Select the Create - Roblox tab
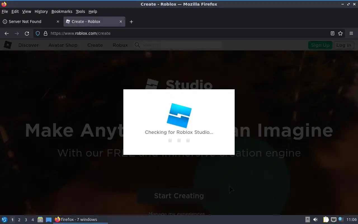358x224 pixels. (x=94, y=22)
